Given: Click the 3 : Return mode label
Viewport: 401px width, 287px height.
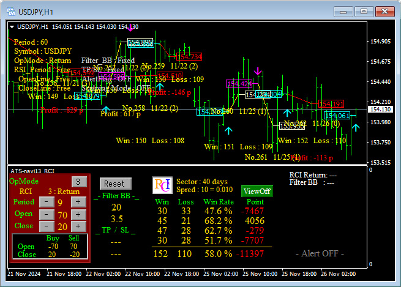Looking at the screenshot, I should pos(64,192).
